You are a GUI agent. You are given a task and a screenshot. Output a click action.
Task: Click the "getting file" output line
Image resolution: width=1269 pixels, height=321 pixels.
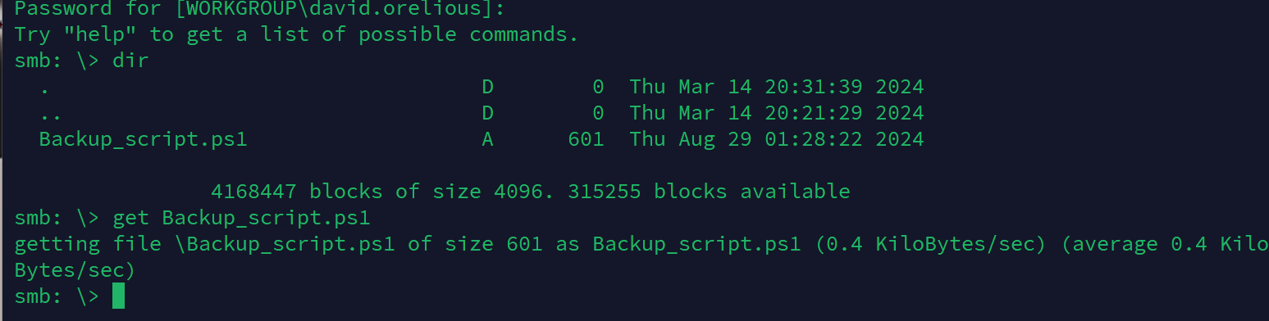tap(641, 245)
